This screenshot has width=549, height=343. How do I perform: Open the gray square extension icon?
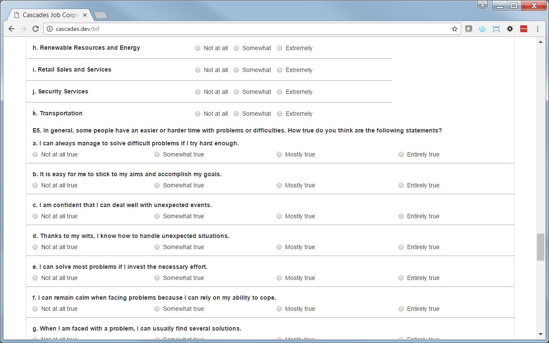pos(469,29)
